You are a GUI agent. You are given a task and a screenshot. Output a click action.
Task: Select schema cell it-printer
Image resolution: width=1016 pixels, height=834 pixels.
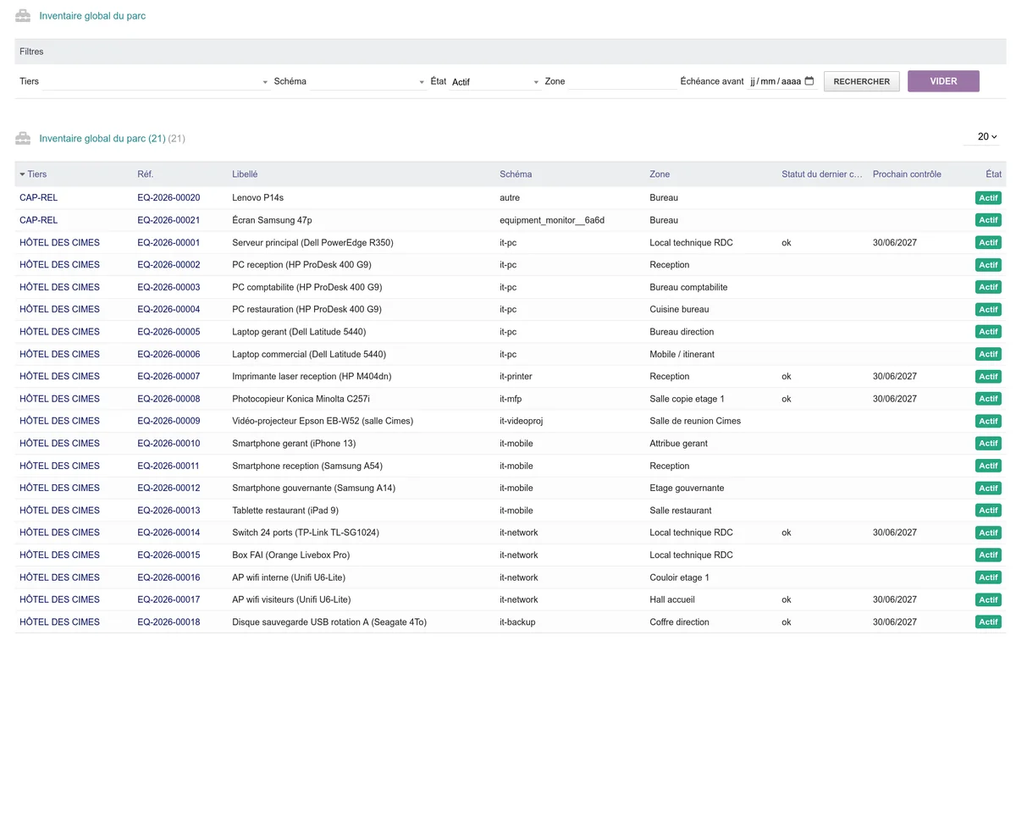pyautogui.click(x=516, y=376)
